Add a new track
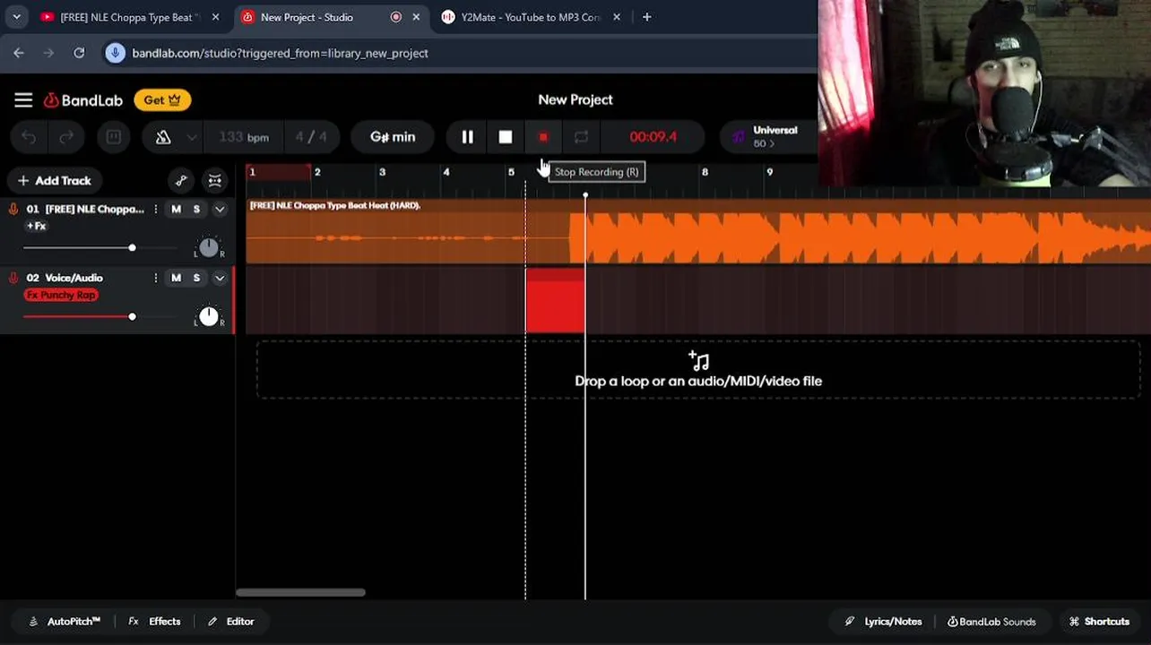 click(55, 180)
